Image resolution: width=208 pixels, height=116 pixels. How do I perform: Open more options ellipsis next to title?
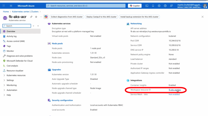(41, 17)
